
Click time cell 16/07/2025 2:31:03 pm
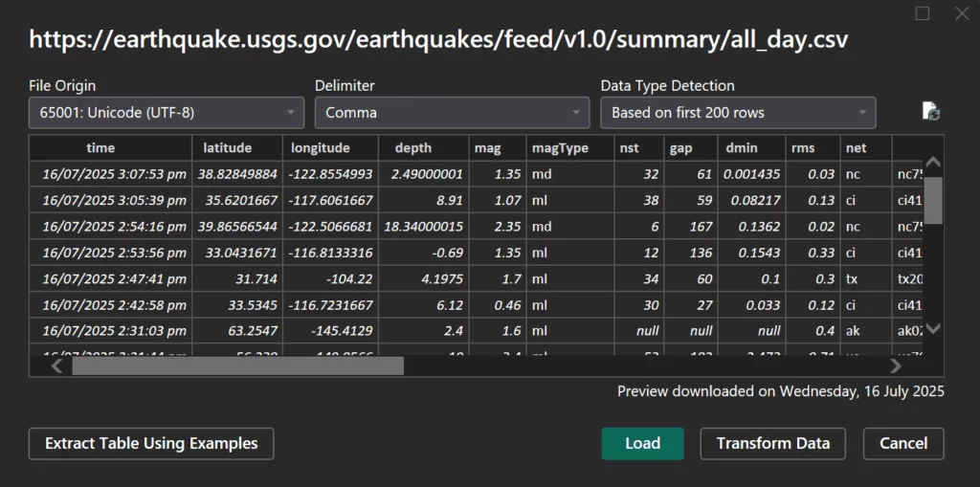111,331
